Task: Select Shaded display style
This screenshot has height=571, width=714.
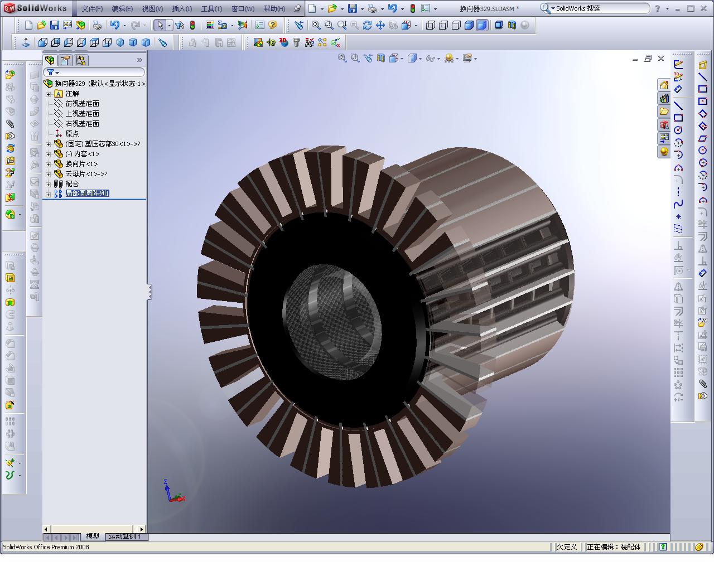Action: click(482, 25)
